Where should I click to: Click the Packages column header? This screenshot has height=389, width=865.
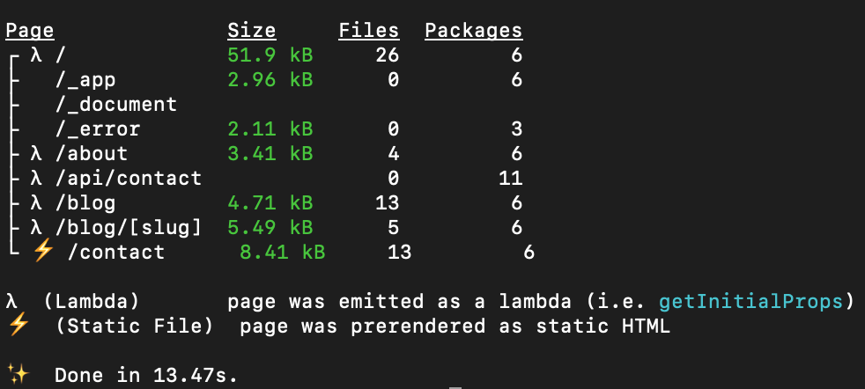pos(474,31)
